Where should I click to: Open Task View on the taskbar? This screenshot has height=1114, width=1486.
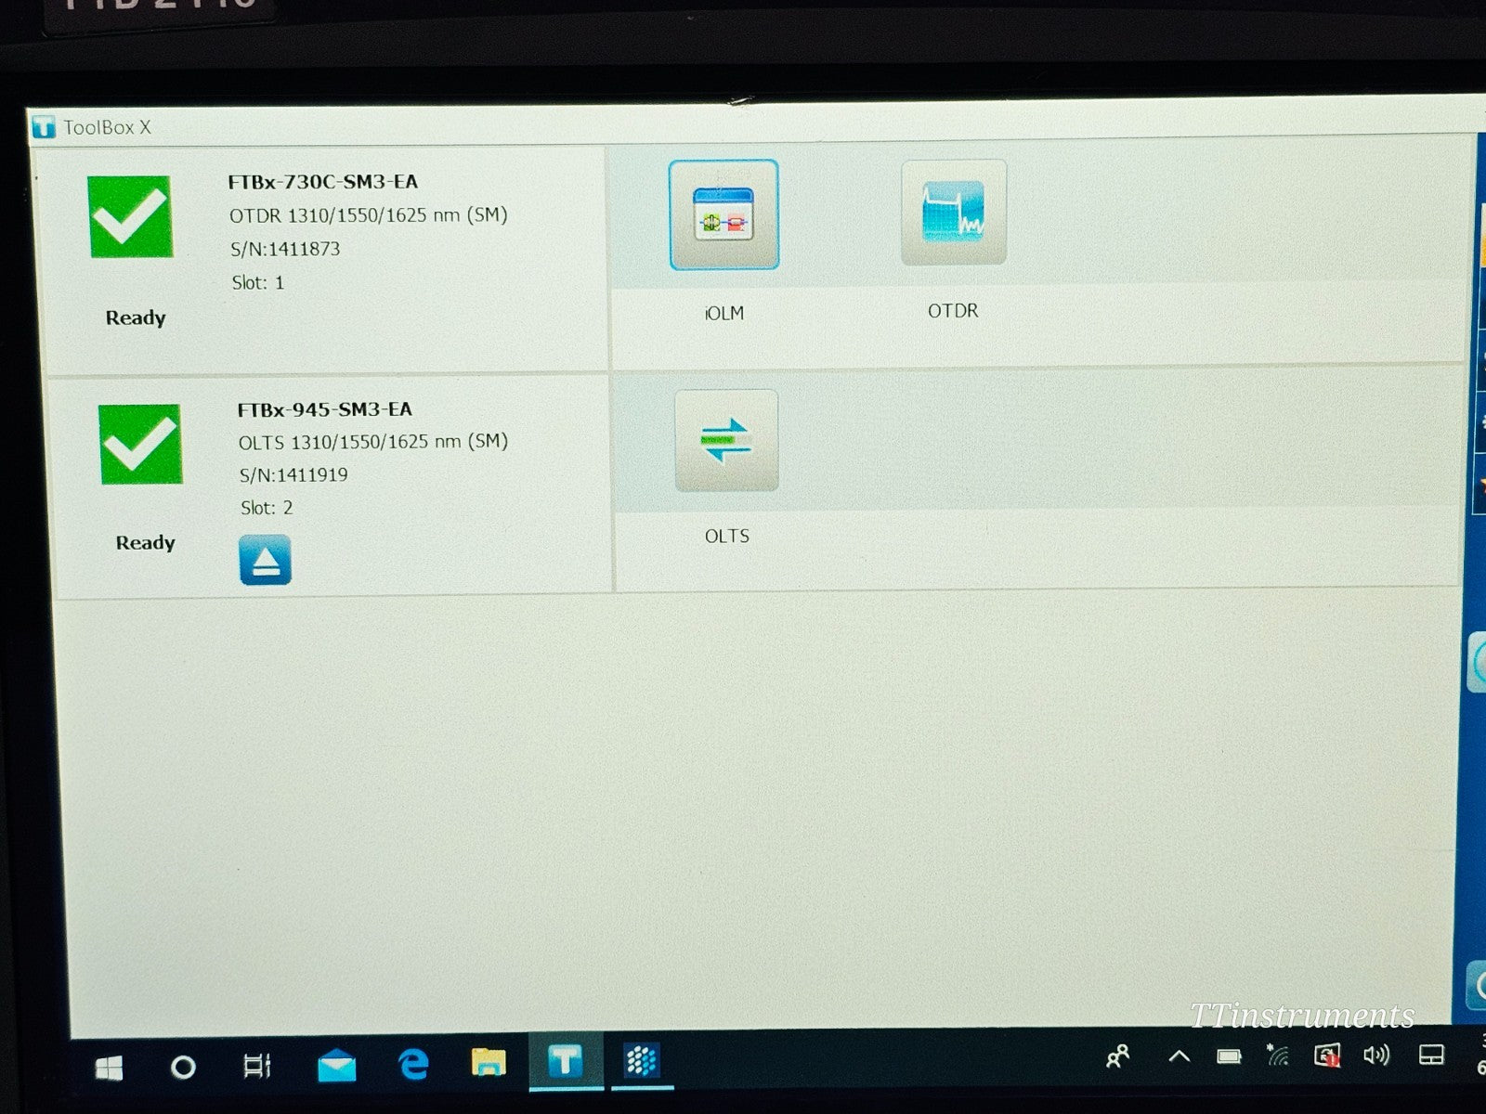pos(257,1066)
